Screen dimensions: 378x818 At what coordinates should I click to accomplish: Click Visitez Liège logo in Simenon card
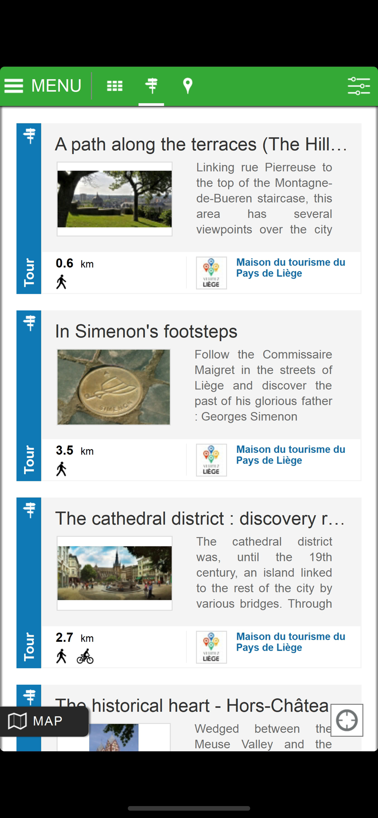[x=211, y=460]
